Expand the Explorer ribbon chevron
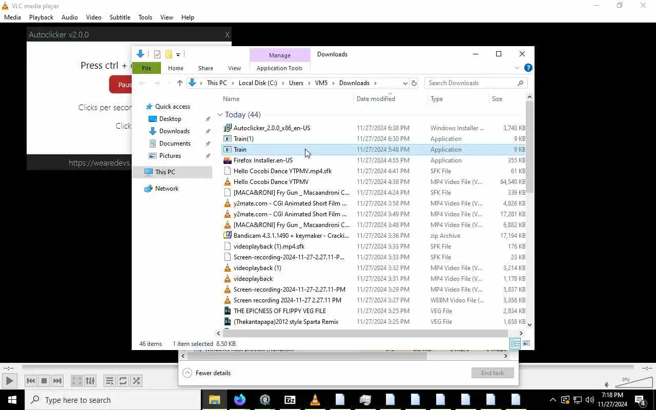The height and width of the screenshot is (410, 656). click(x=517, y=68)
